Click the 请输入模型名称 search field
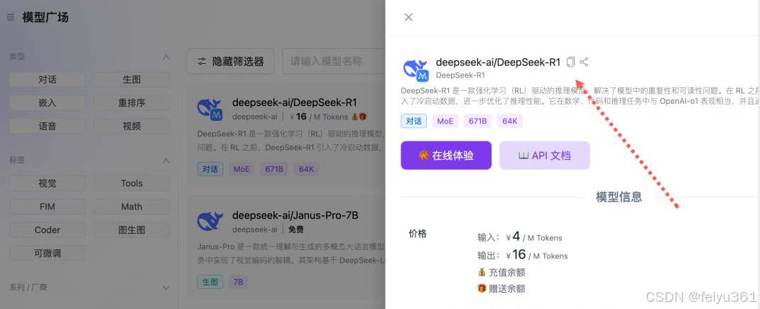 (x=334, y=62)
